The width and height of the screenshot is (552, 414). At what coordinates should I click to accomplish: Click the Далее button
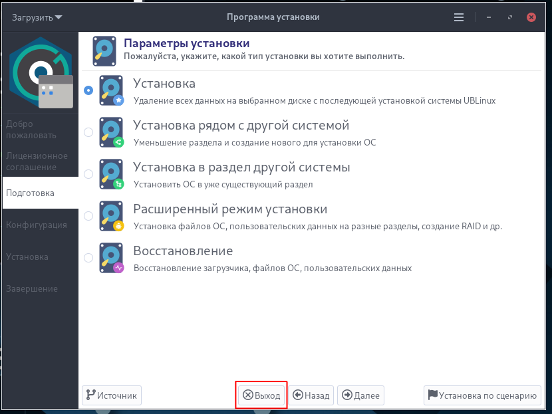click(x=361, y=395)
